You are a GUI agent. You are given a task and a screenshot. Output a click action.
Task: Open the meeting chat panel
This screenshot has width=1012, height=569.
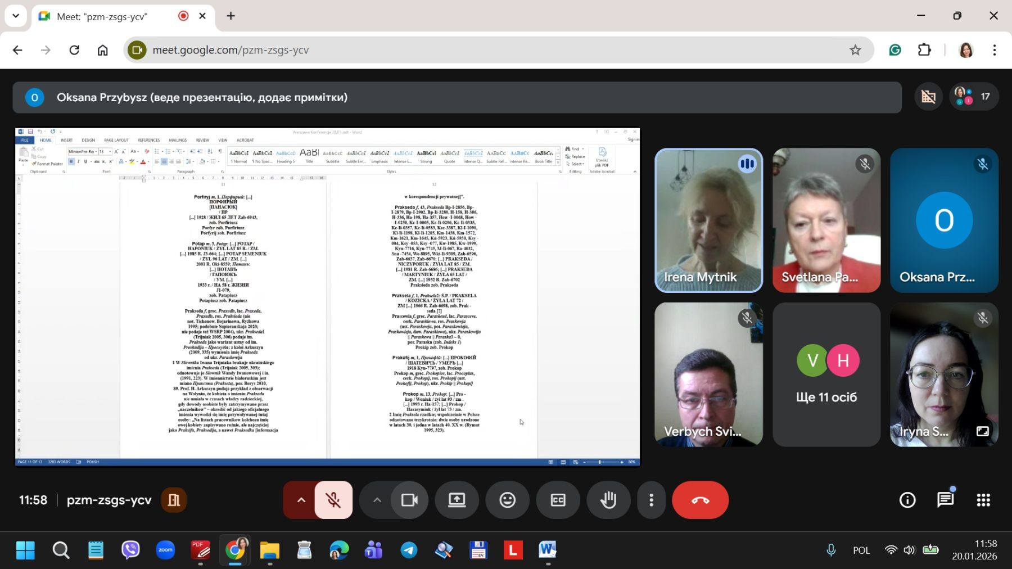[x=945, y=500]
